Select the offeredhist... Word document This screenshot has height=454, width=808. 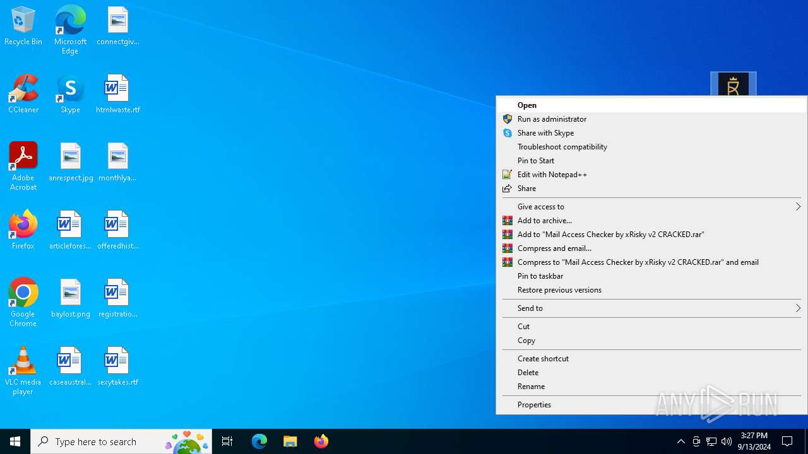(118, 231)
